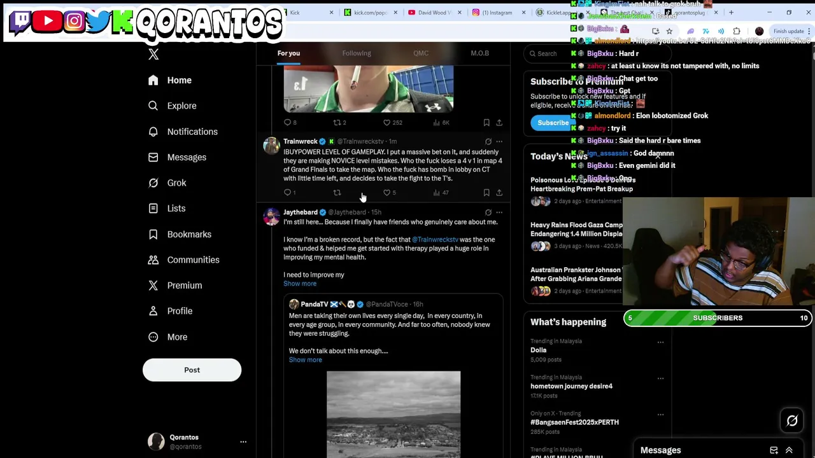815x458 pixels.
Task: Open Qorantos account options ellipsis
Action: (x=243, y=441)
